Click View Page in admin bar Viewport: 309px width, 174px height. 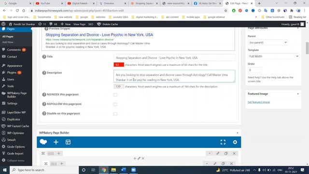(79, 24)
